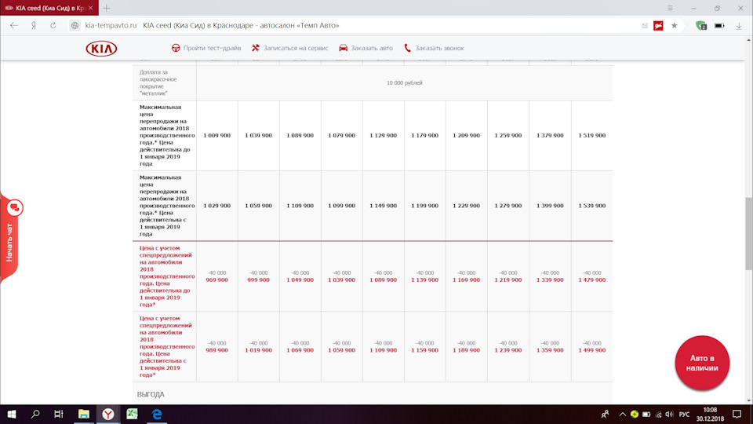Image resolution: width=753 pixels, height=424 pixels.
Task: Click 'Записаться на сервис' link
Action: (x=296, y=48)
